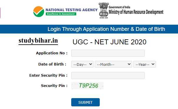
Task: Click the National Testing Agency checkmark logo
Action: click(x=39, y=11)
